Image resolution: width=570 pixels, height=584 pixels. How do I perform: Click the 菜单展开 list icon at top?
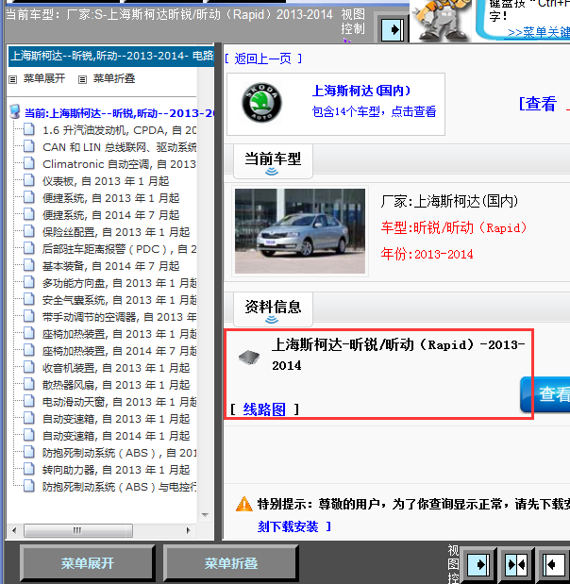click(13, 79)
